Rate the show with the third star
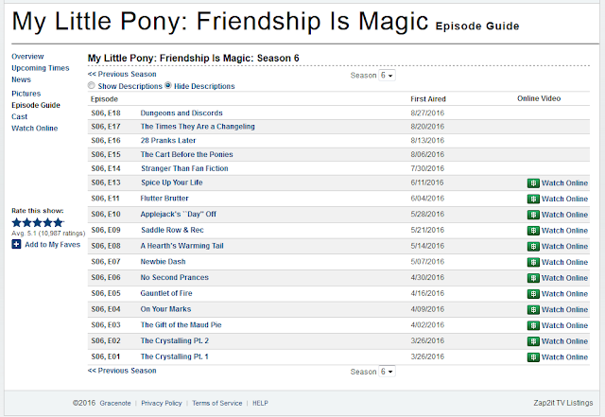This screenshot has height=417, width=605. 38,222
